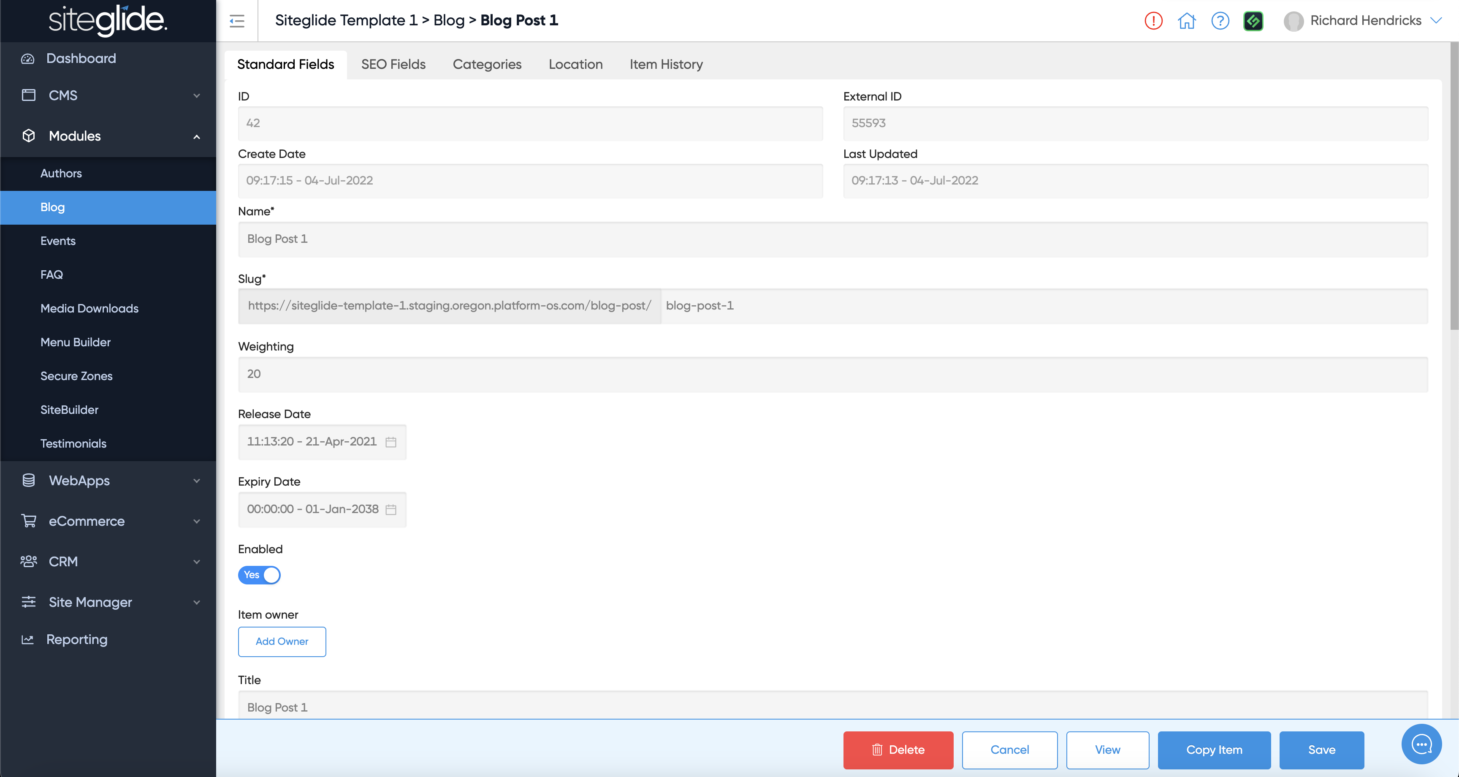This screenshot has width=1459, height=777.
Task: Click the Add Owner button
Action: point(282,641)
